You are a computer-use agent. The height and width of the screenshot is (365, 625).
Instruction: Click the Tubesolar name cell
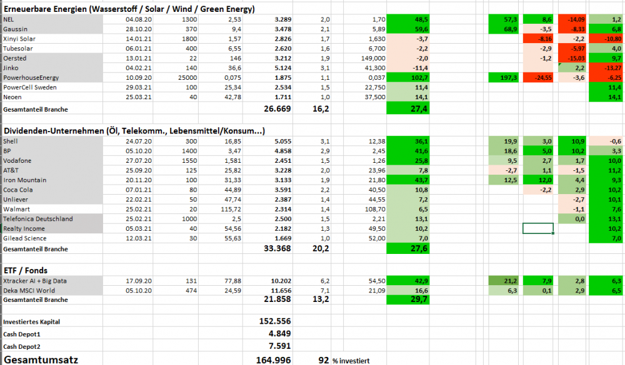pyautogui.click(x=52, y=49)
